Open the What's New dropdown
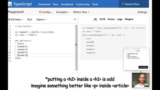Image resolution: width=160 pixels, height=90 pixels. (81, 12)
